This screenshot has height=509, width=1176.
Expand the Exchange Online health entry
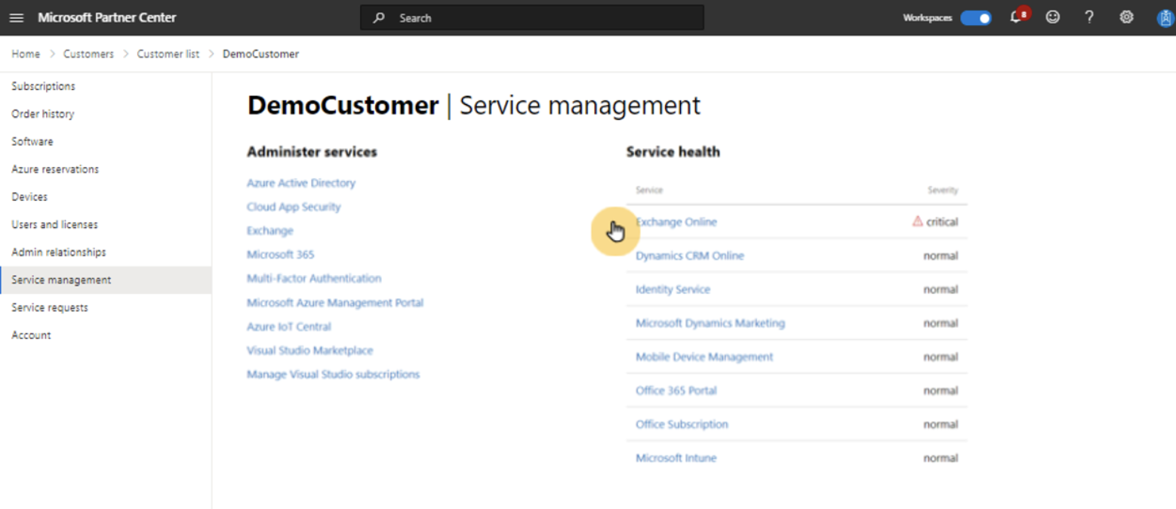click(676, 221)
